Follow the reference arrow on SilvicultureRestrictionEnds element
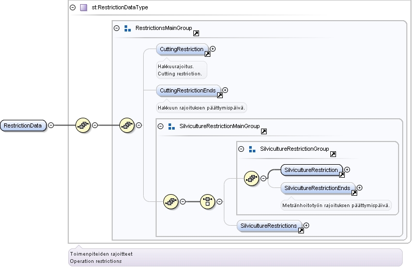Image resolution: width=412 pixels, height=268 pixels. click(354, 193)
